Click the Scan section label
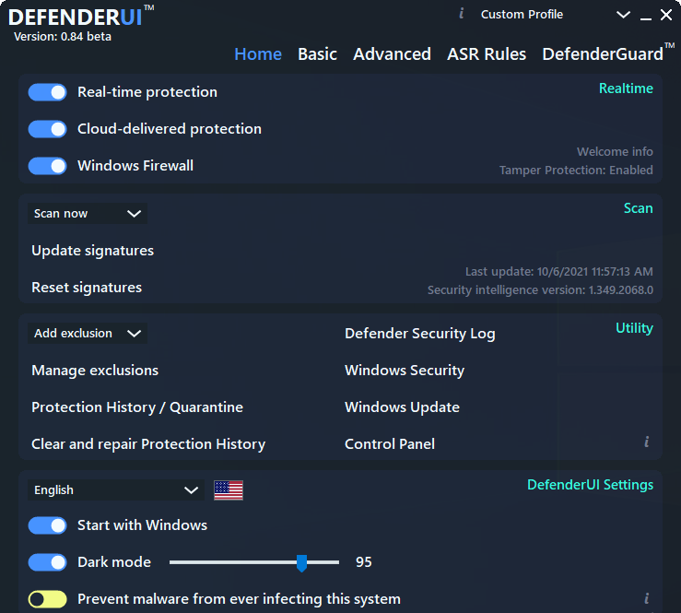Image resolution: width=681 pixels, height=613 pixels. point(638,208)
